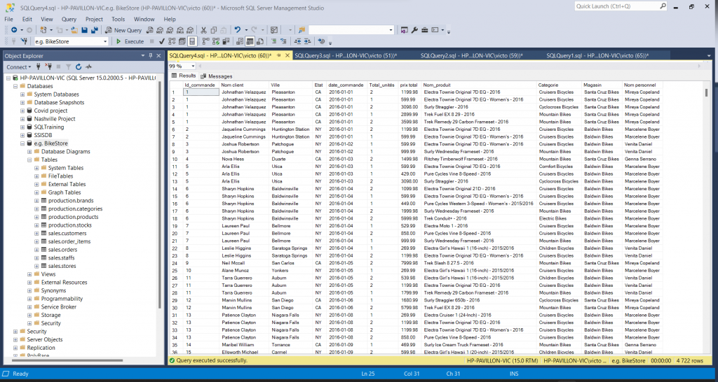Click the Open File folder icon
This screenshot has width=718, height=382.
[x=74, y=30]
